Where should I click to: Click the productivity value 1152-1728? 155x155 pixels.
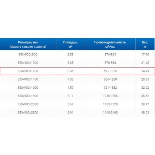coord(110,104)
